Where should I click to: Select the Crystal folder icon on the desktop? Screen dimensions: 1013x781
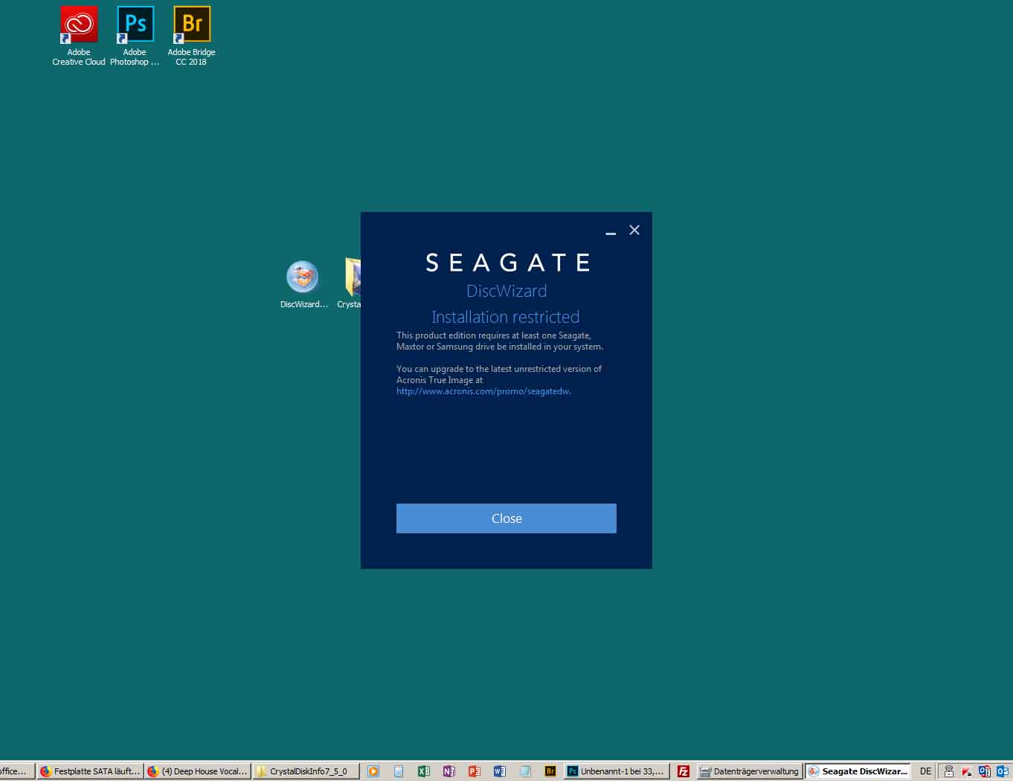pos(350,284)
